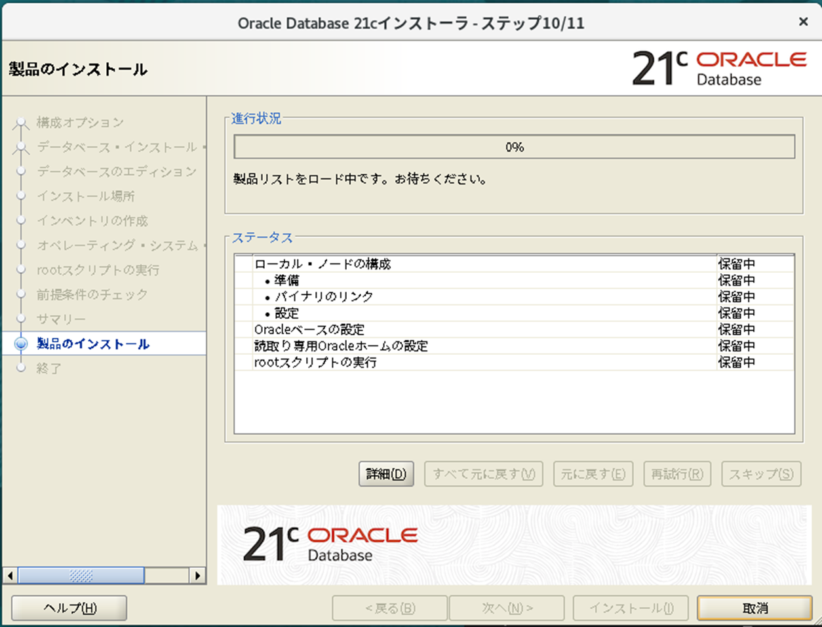Image resolution: width=822 pixels, height=627 pixels.
Task: Click 保留中 status for Oracleベースの設定
Action: (x=737, y=329)
